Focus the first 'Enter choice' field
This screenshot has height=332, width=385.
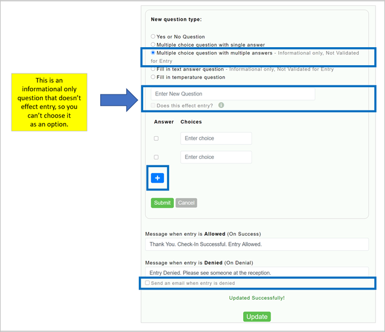(216, 139)
